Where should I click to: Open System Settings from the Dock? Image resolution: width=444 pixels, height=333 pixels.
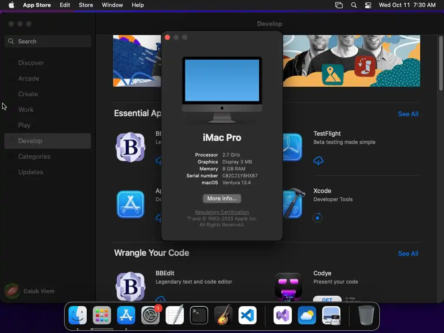150,315
